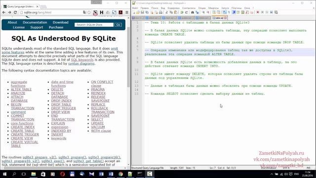Open the taskbar search magnifier
Viewport: 316px width, 178px height.
pos(14,174)
